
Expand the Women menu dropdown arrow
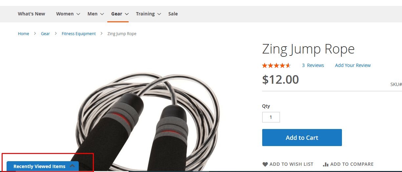pos(78,14)
